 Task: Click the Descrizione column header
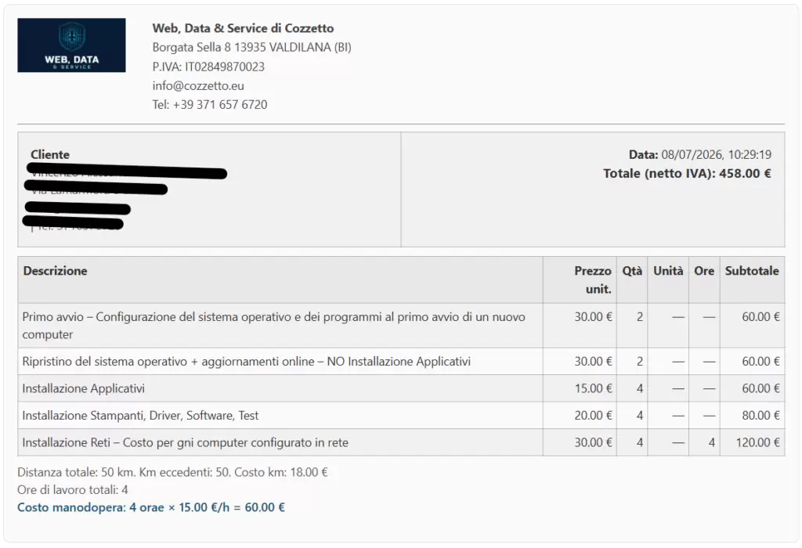56,270
